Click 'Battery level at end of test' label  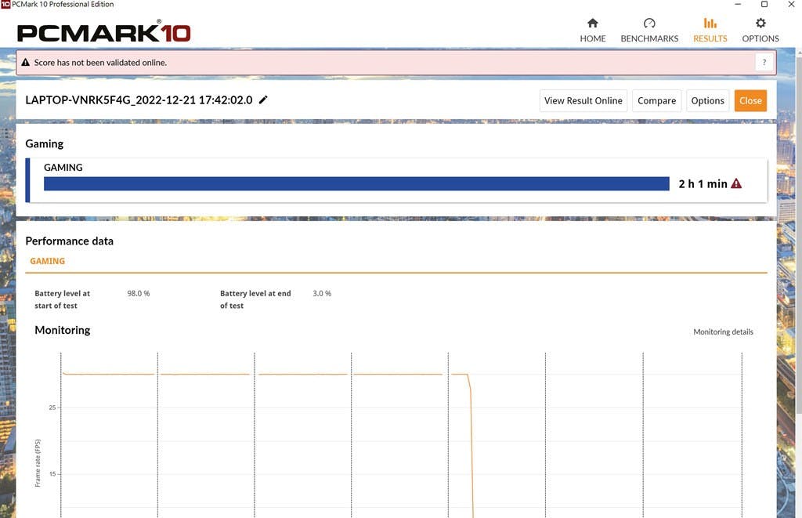(x=255, y=299)
